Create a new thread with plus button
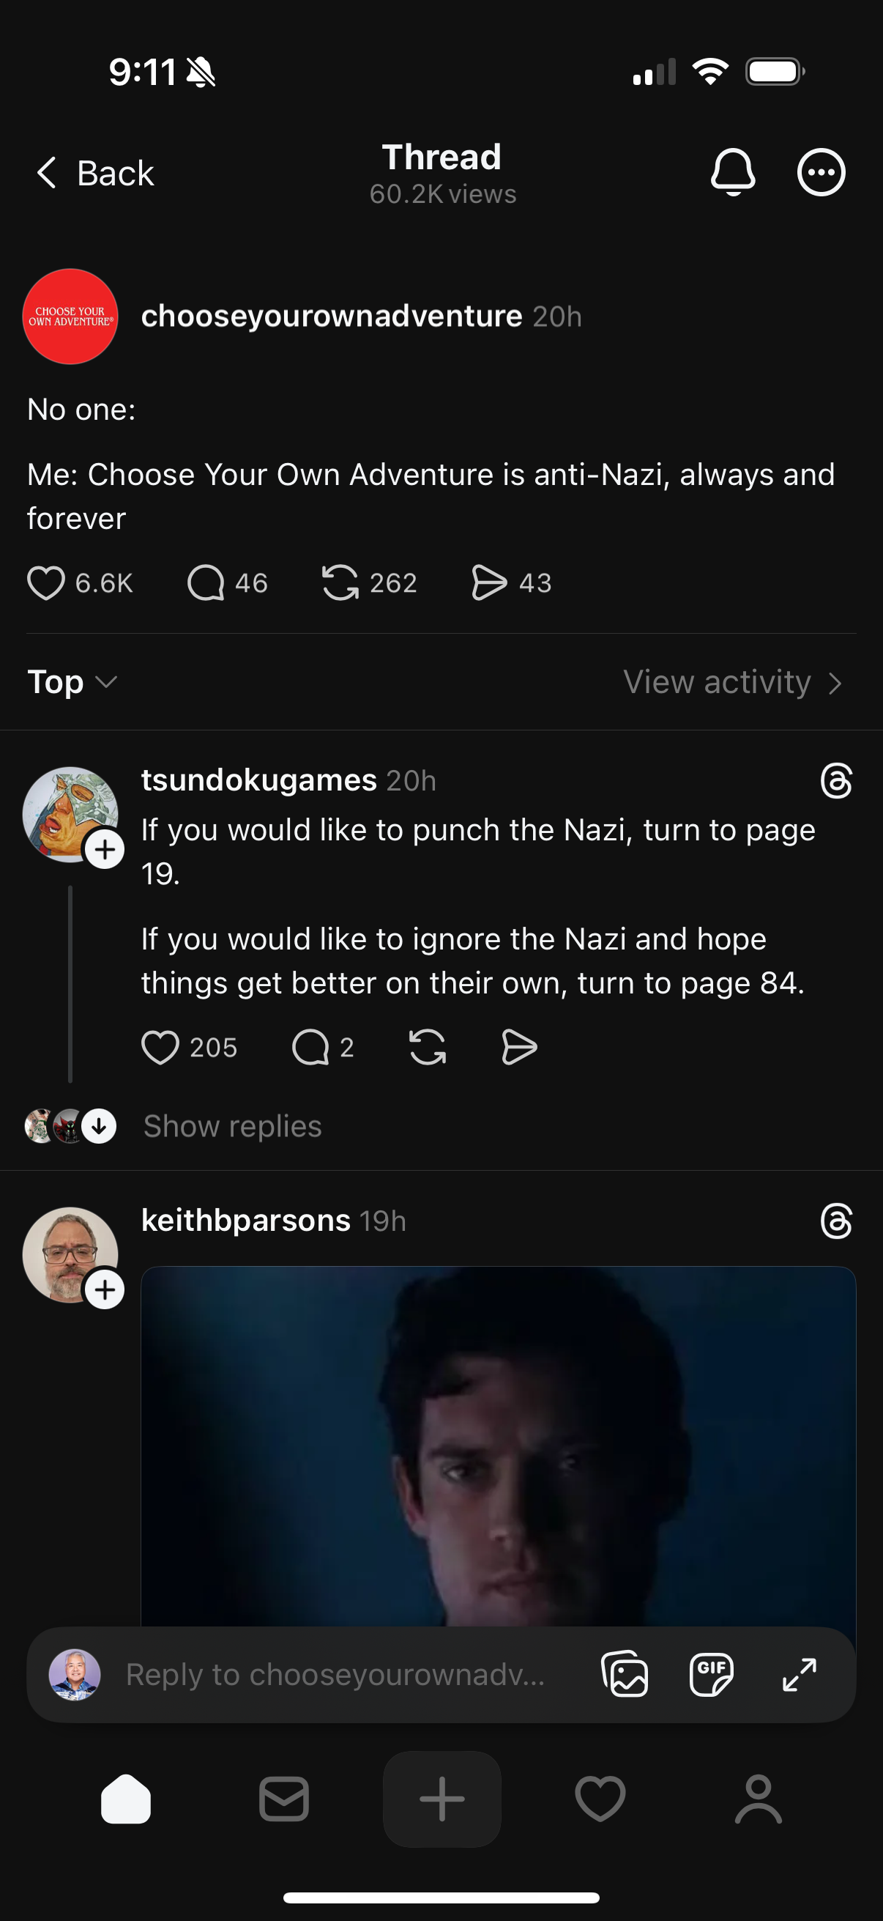The image size is (883, 1921). (442, 1799)
